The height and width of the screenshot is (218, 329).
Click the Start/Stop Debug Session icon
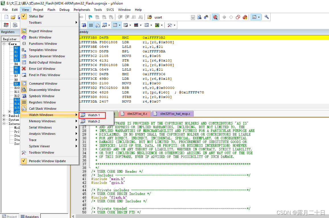click(215, 17)
